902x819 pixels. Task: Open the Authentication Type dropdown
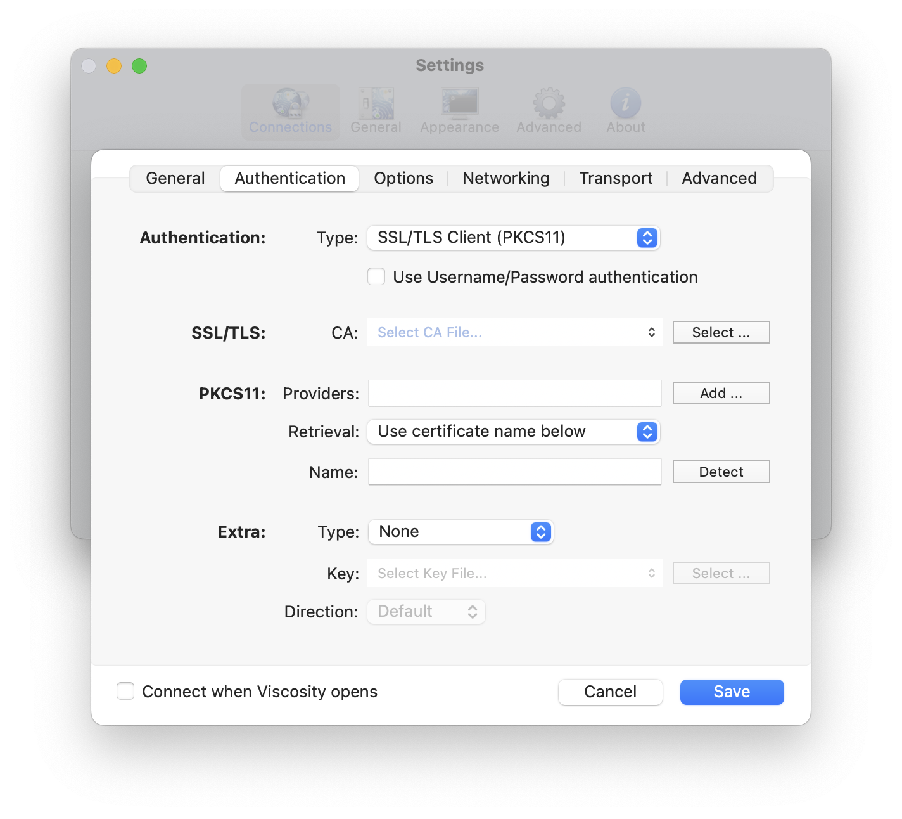(x=514, y=238)
